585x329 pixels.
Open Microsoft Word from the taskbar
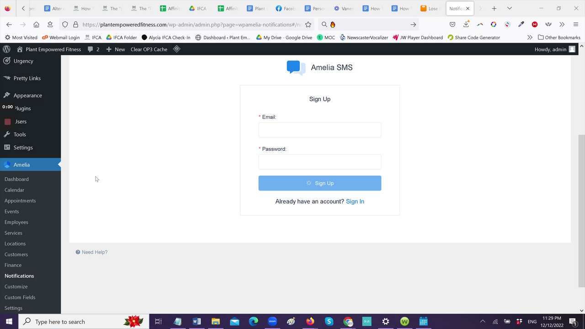pyautogui.click(x=197, y=322)
